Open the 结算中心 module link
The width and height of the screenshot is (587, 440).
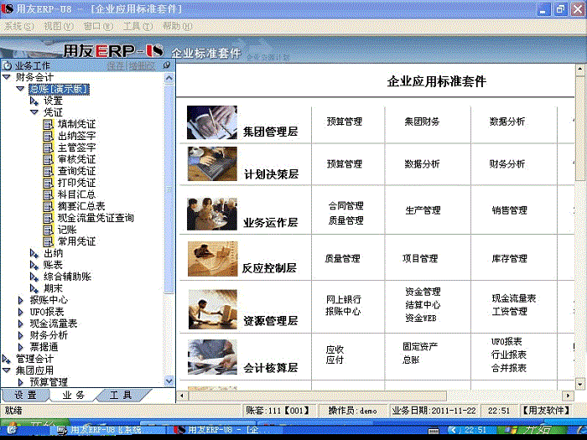pyautogui.click(x=423, y=305)
